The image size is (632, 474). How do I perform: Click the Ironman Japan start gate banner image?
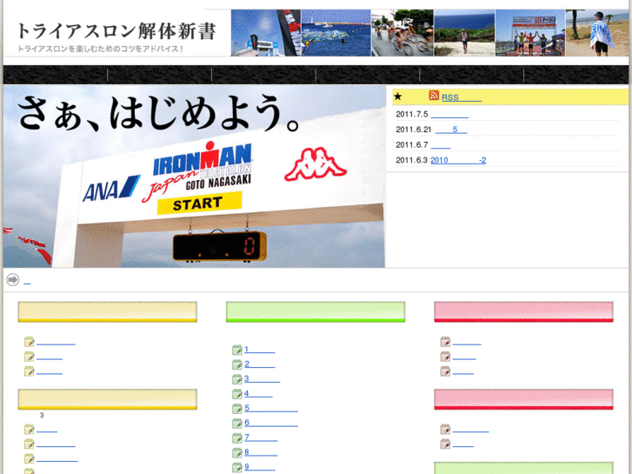(x=194, y=177)
